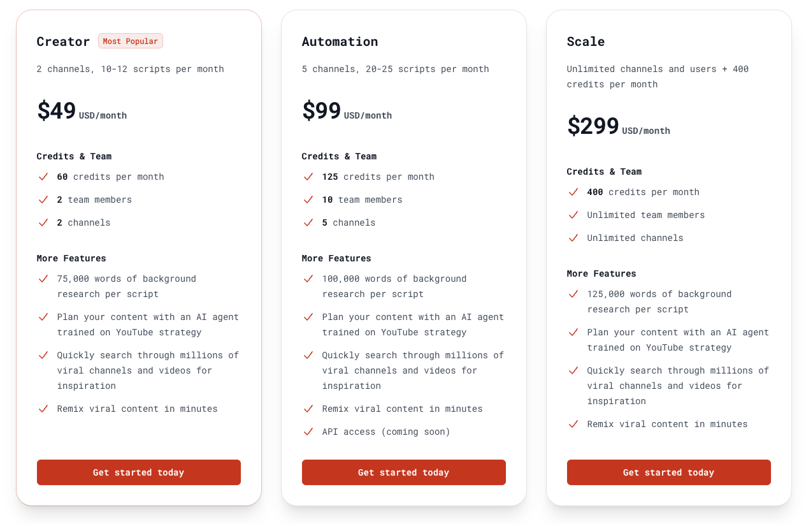Select the Creator plan heading
The width and height of the screenshot is (806, 524).
tap(63, 41)
